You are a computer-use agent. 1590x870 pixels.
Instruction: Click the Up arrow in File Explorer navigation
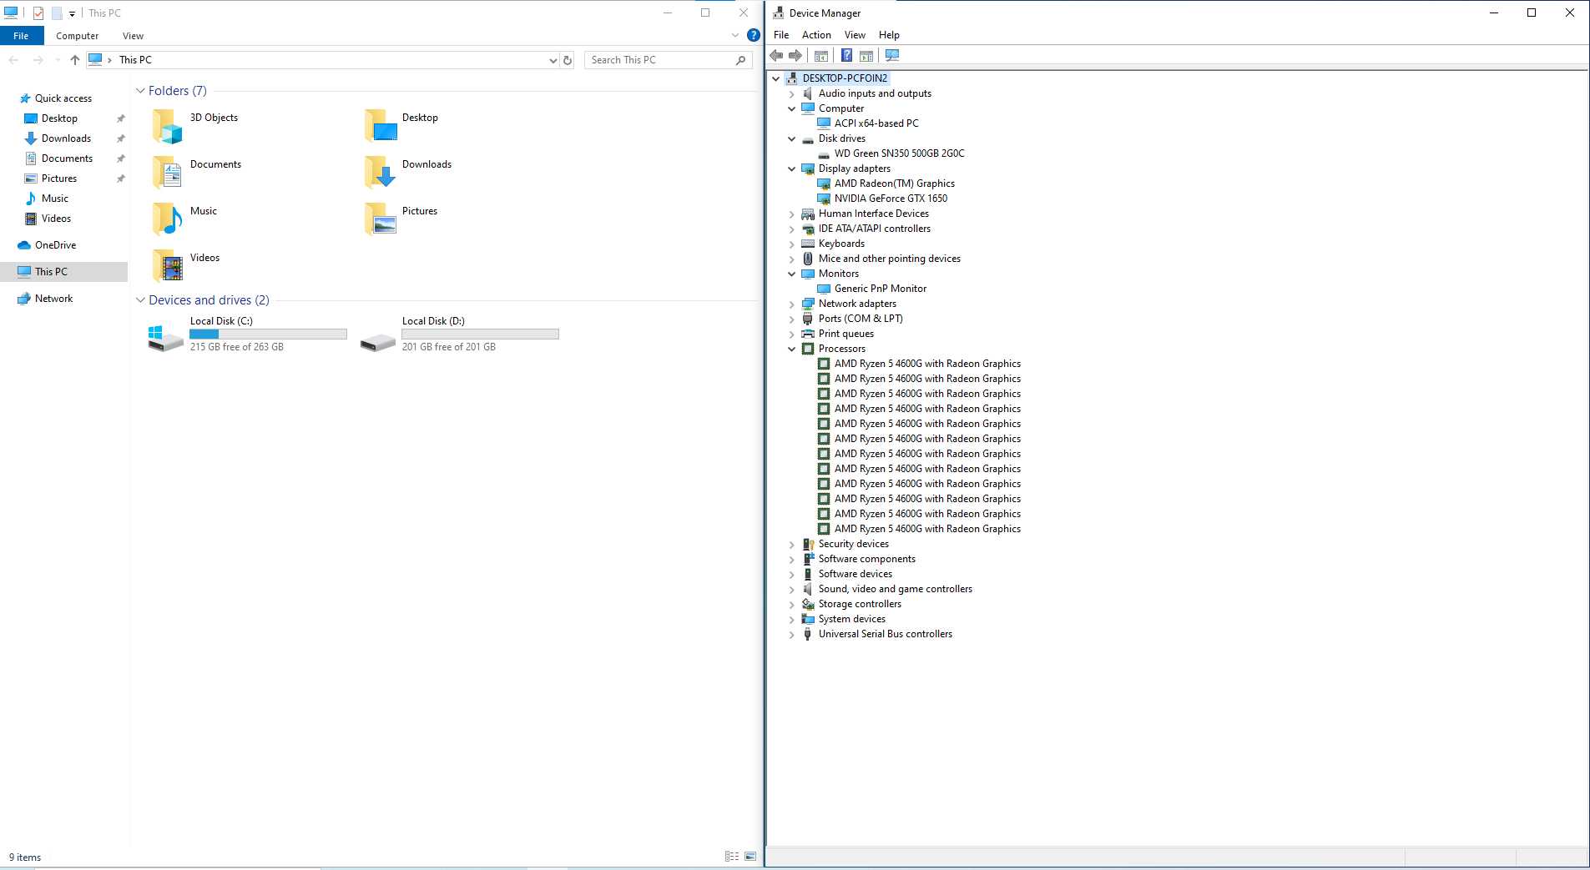tap(75, 60)
